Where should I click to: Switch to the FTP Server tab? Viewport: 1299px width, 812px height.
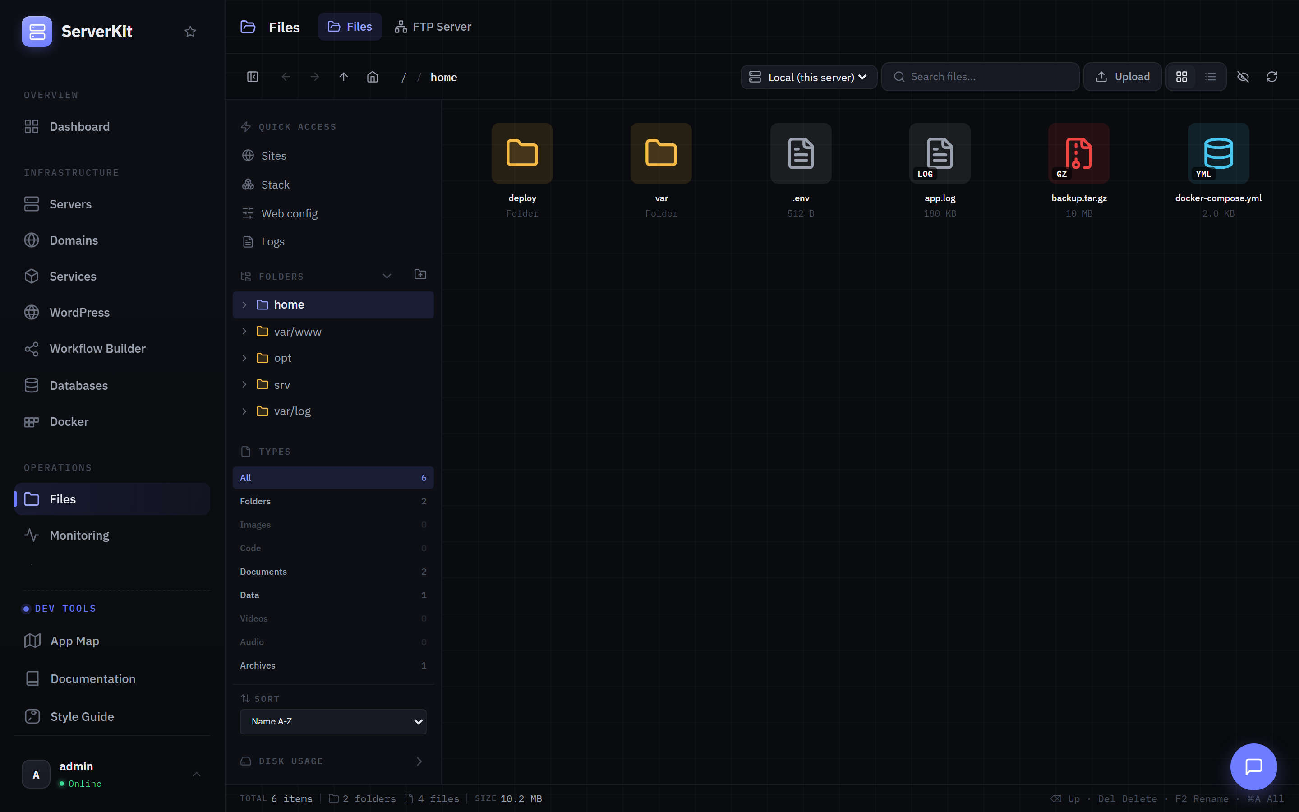click(433, 26)
